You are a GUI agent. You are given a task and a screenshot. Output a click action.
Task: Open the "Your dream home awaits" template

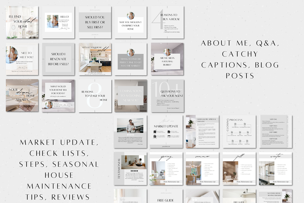[x=22, y=95]
